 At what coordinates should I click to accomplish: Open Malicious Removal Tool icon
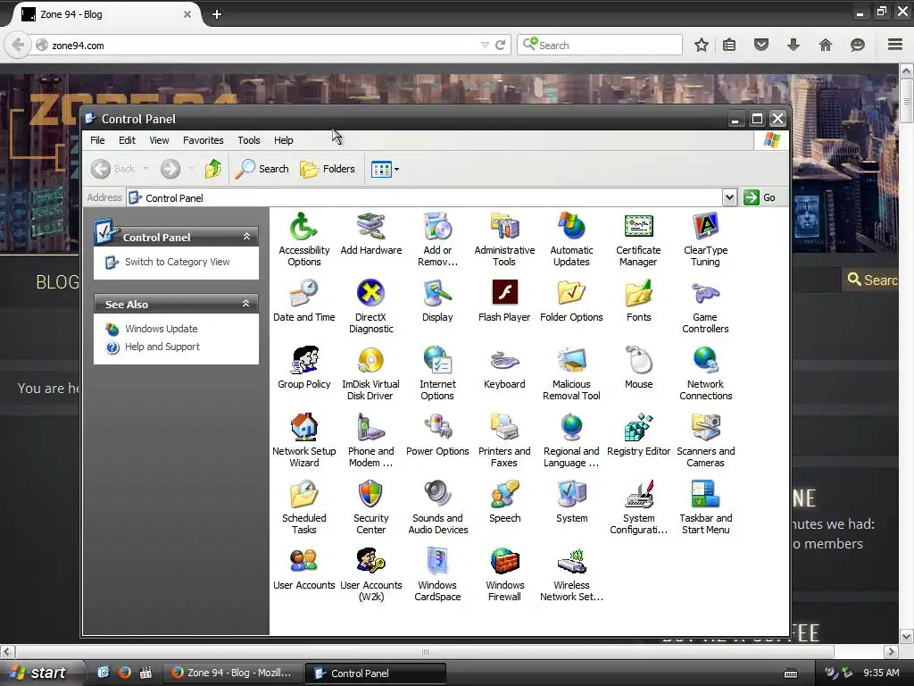coord(571,373)
